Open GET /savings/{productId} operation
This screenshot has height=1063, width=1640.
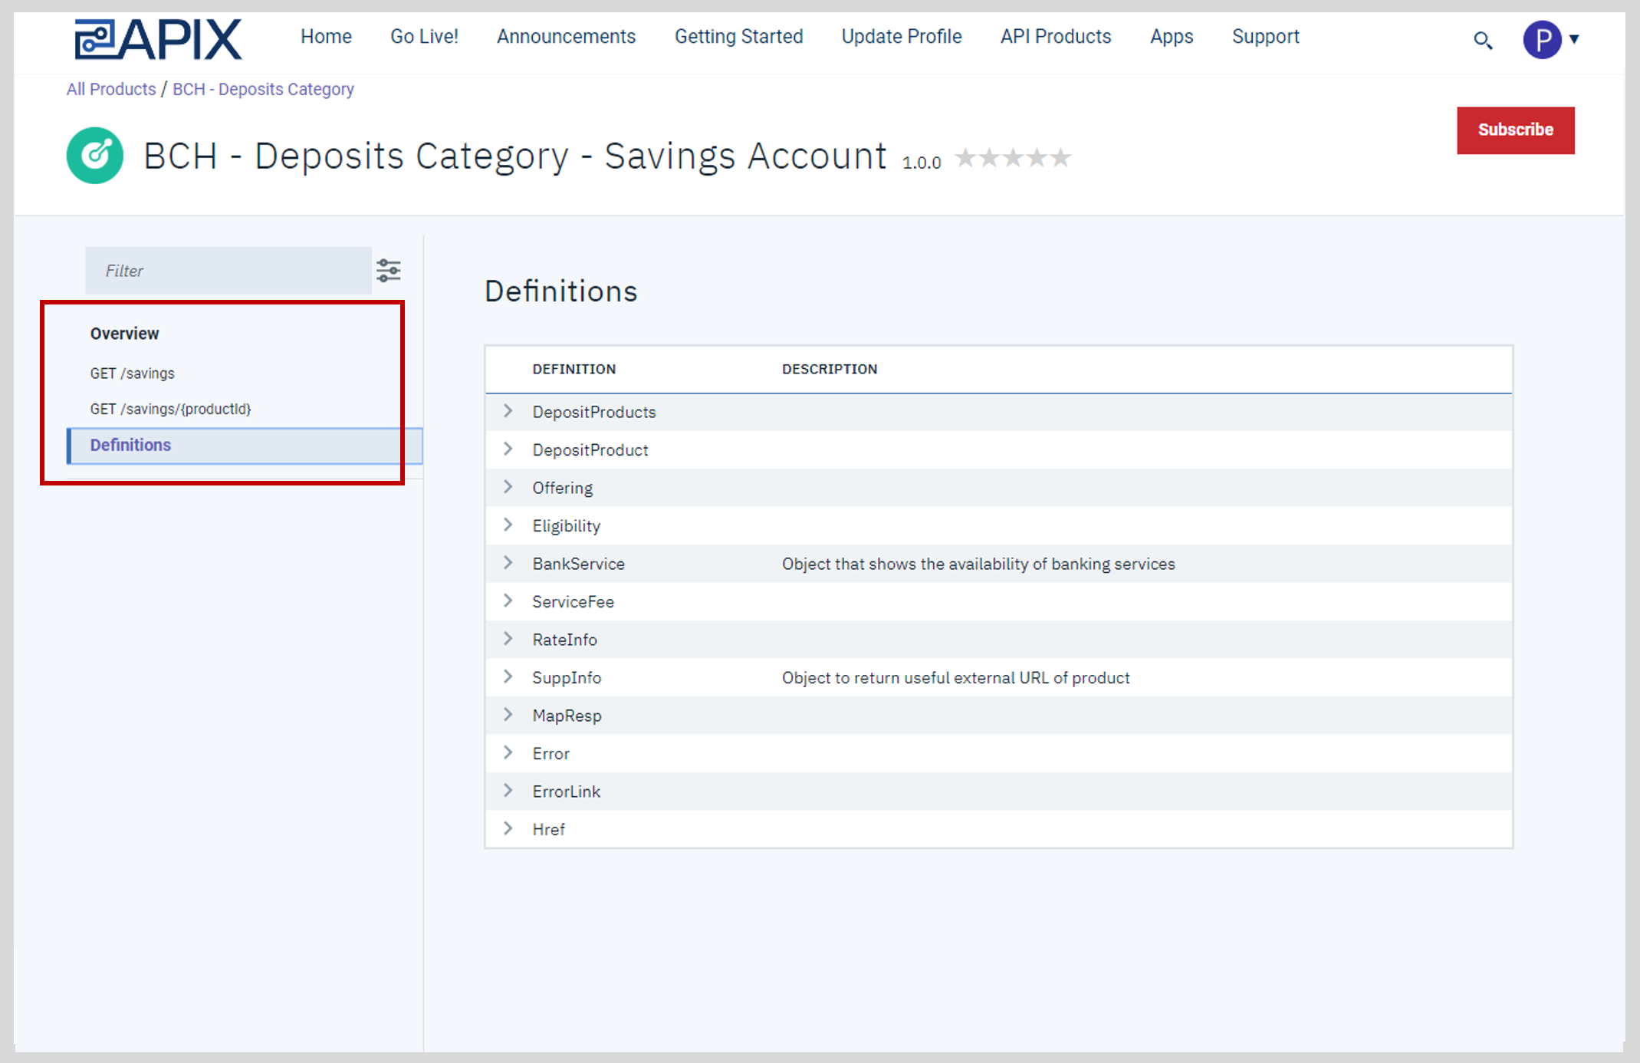click(171, 409)
